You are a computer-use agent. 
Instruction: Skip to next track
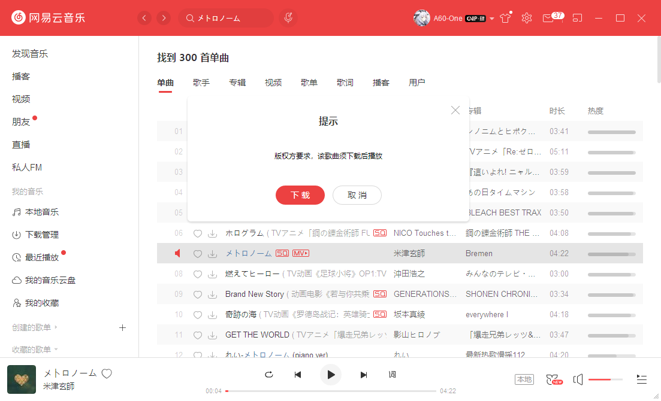tap(363, 375)
